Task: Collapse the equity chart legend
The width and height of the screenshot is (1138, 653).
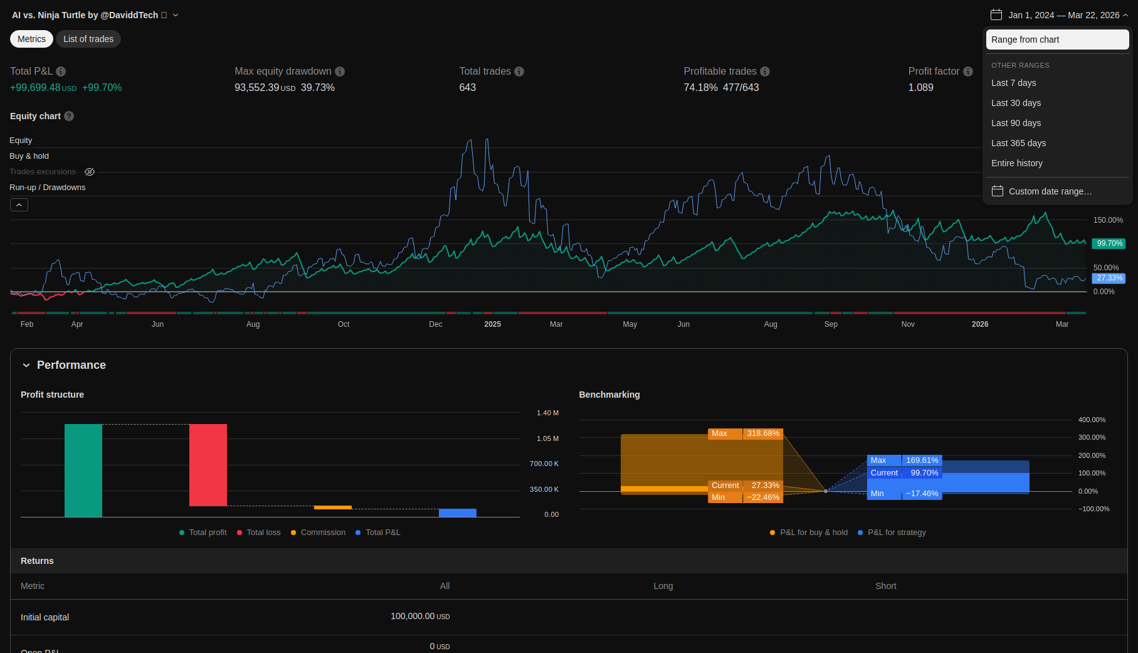Action: (19, 205)
